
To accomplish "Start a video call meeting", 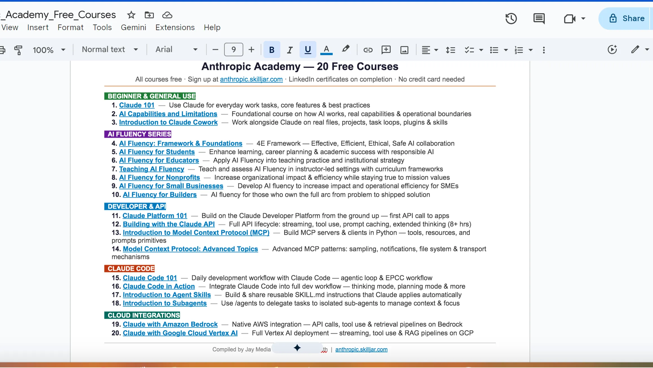I will pyautogui.click(x=570, y=19).
